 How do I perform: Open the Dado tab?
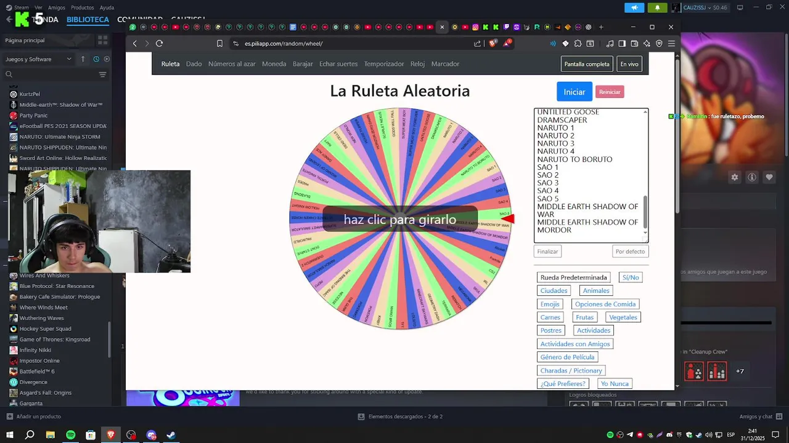click(x=194, y=64)
